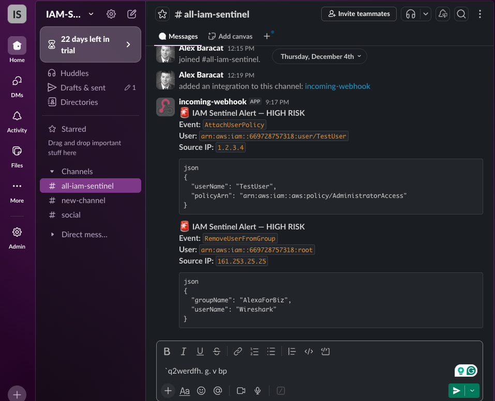Screen dimensions: 495x401
Task: Open the schedule send dropdown arrow
Action: 472,391
